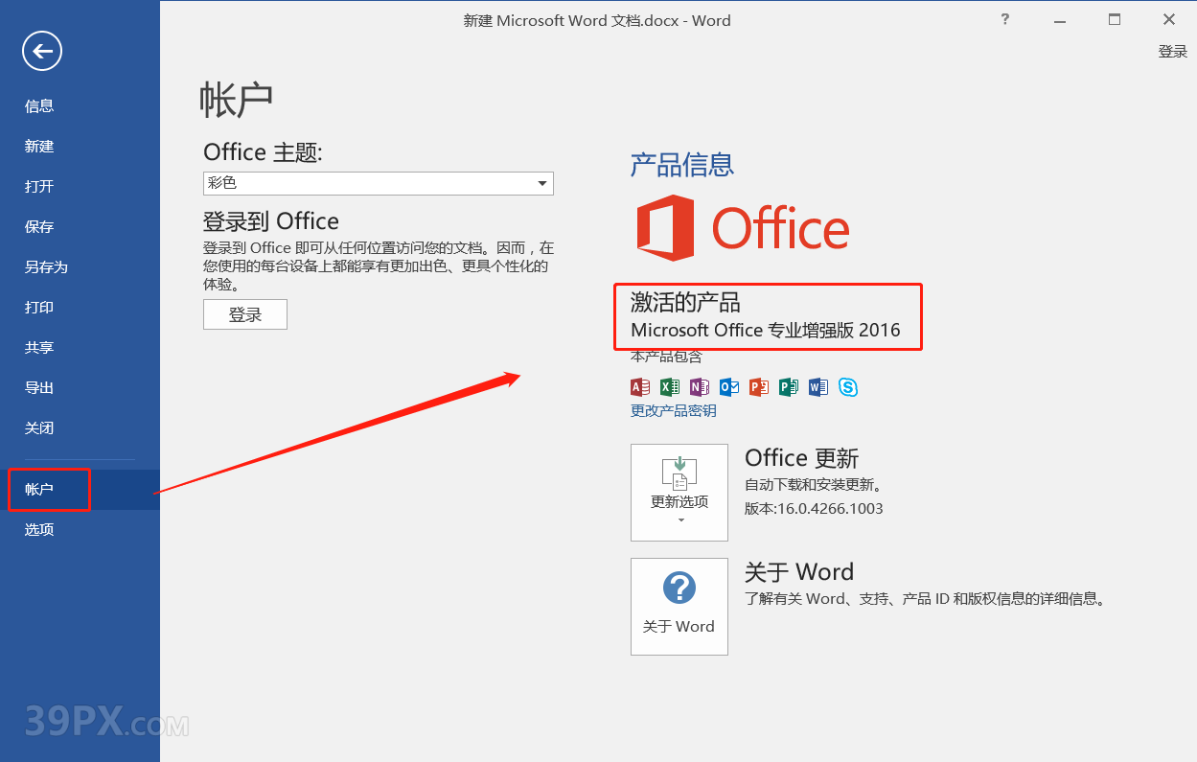Minimize the Word window
This screenshot has width=1197, height=762.
click(x=1059, y=19)
